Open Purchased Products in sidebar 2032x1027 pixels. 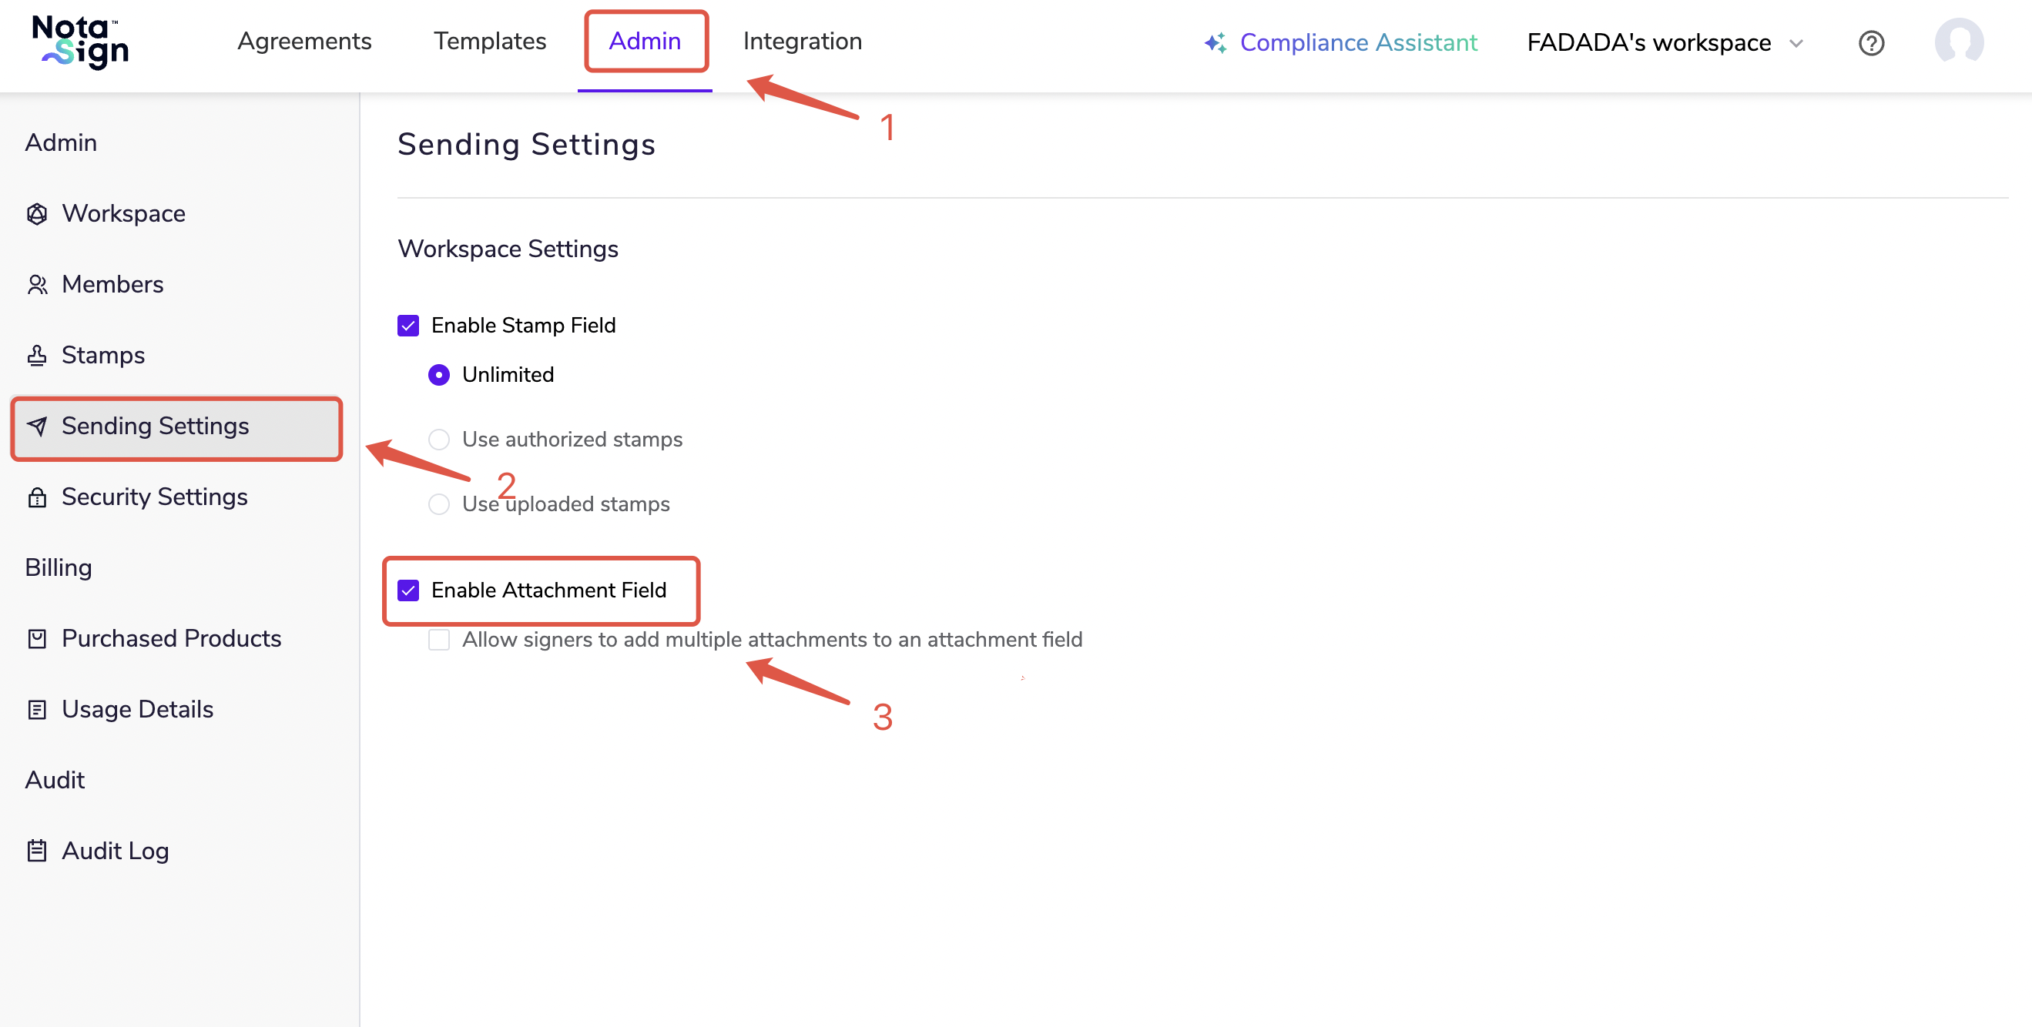(170, 638)
